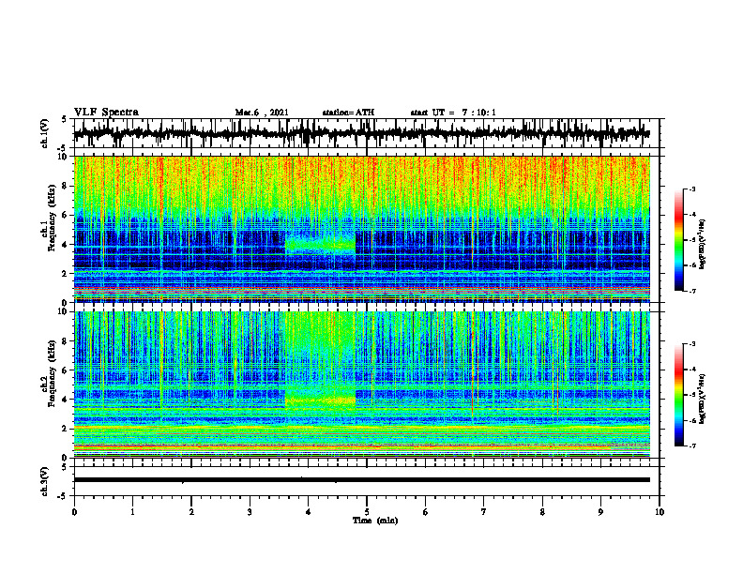This screenshot has width=743, height=574.
Task: Click the "ch.3(V)" axis label
Action: pos(44,482)
